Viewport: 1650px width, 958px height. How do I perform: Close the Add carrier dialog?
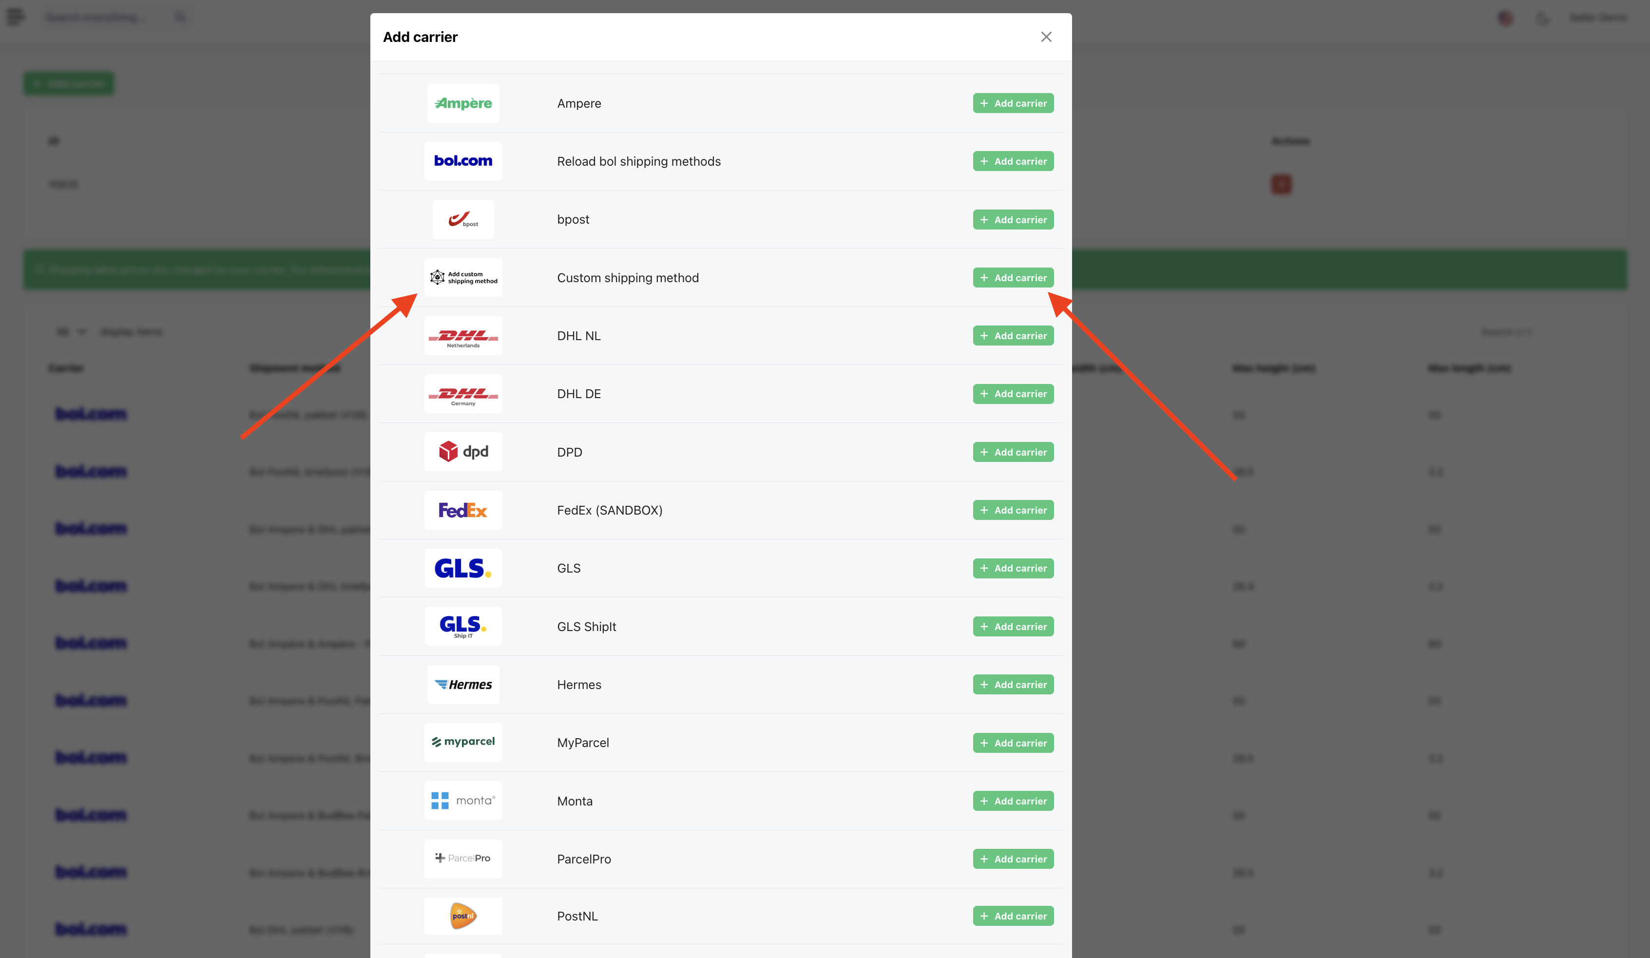(x=1046, y=37)
